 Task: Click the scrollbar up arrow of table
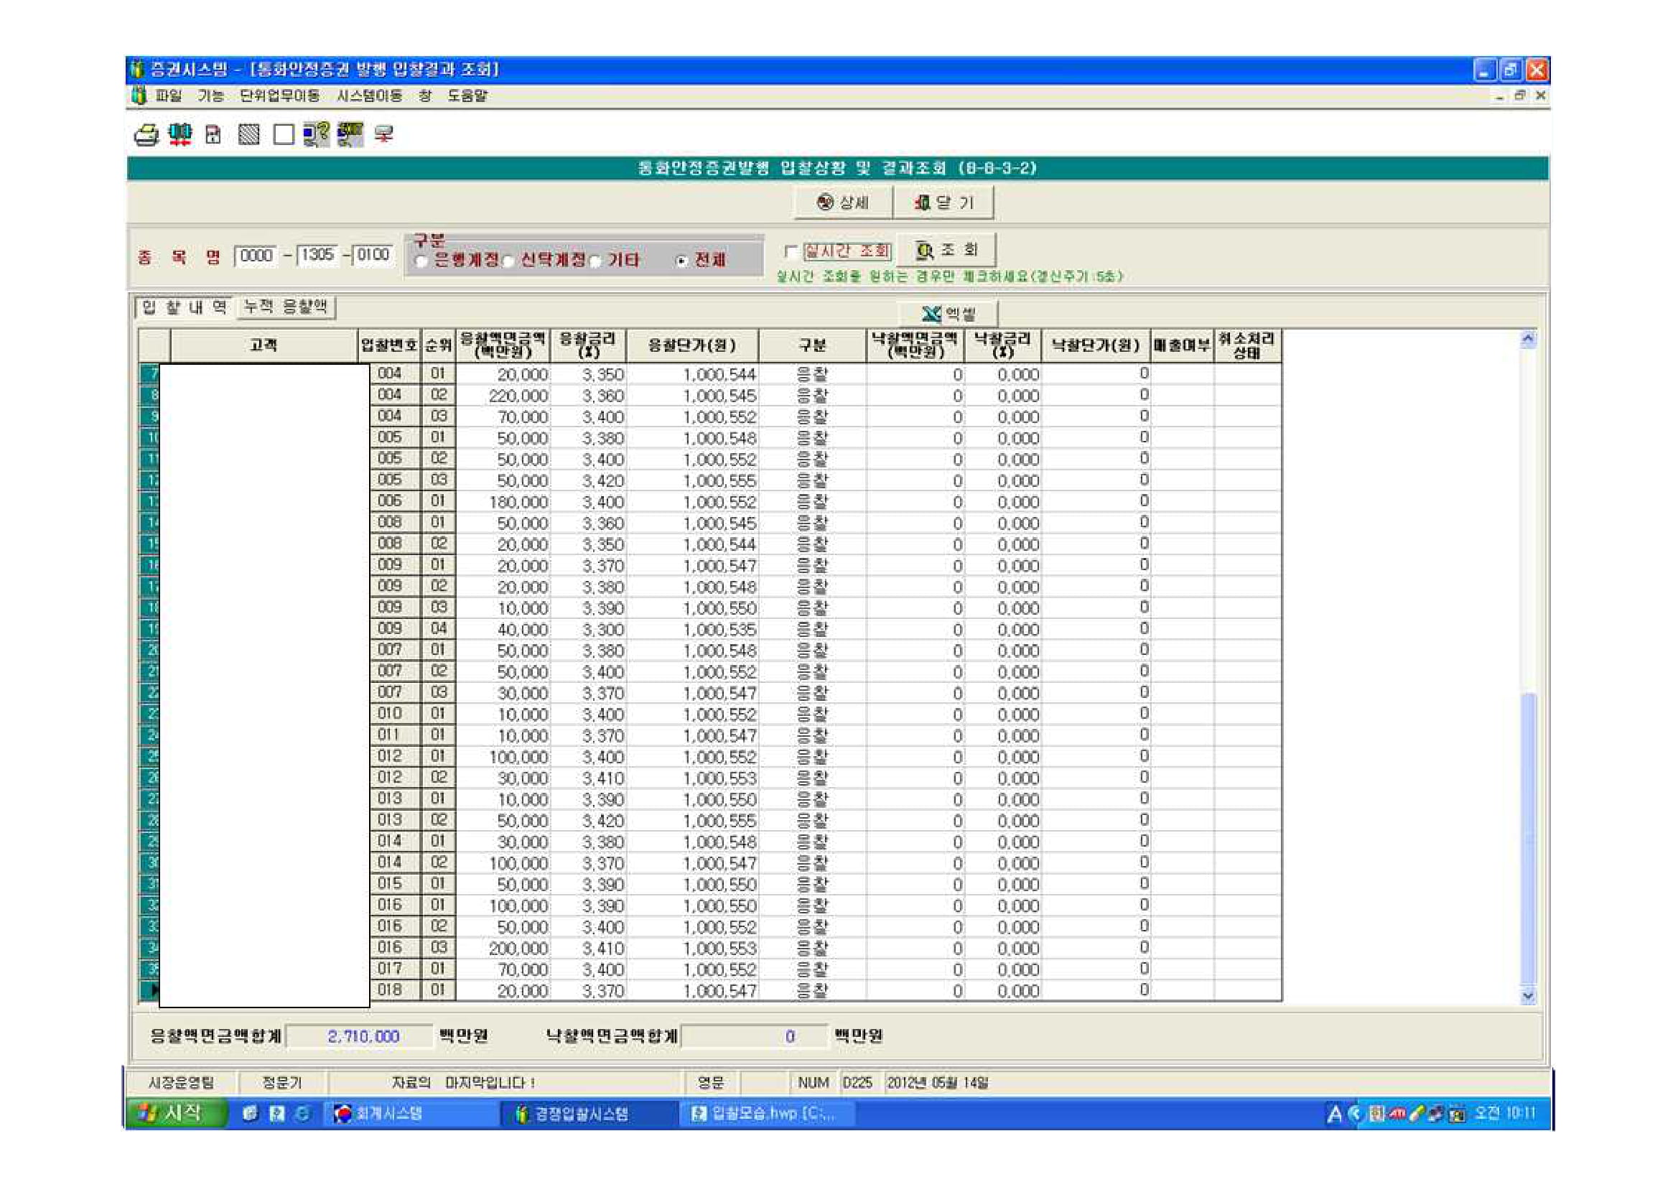(x=1527, y=339)
